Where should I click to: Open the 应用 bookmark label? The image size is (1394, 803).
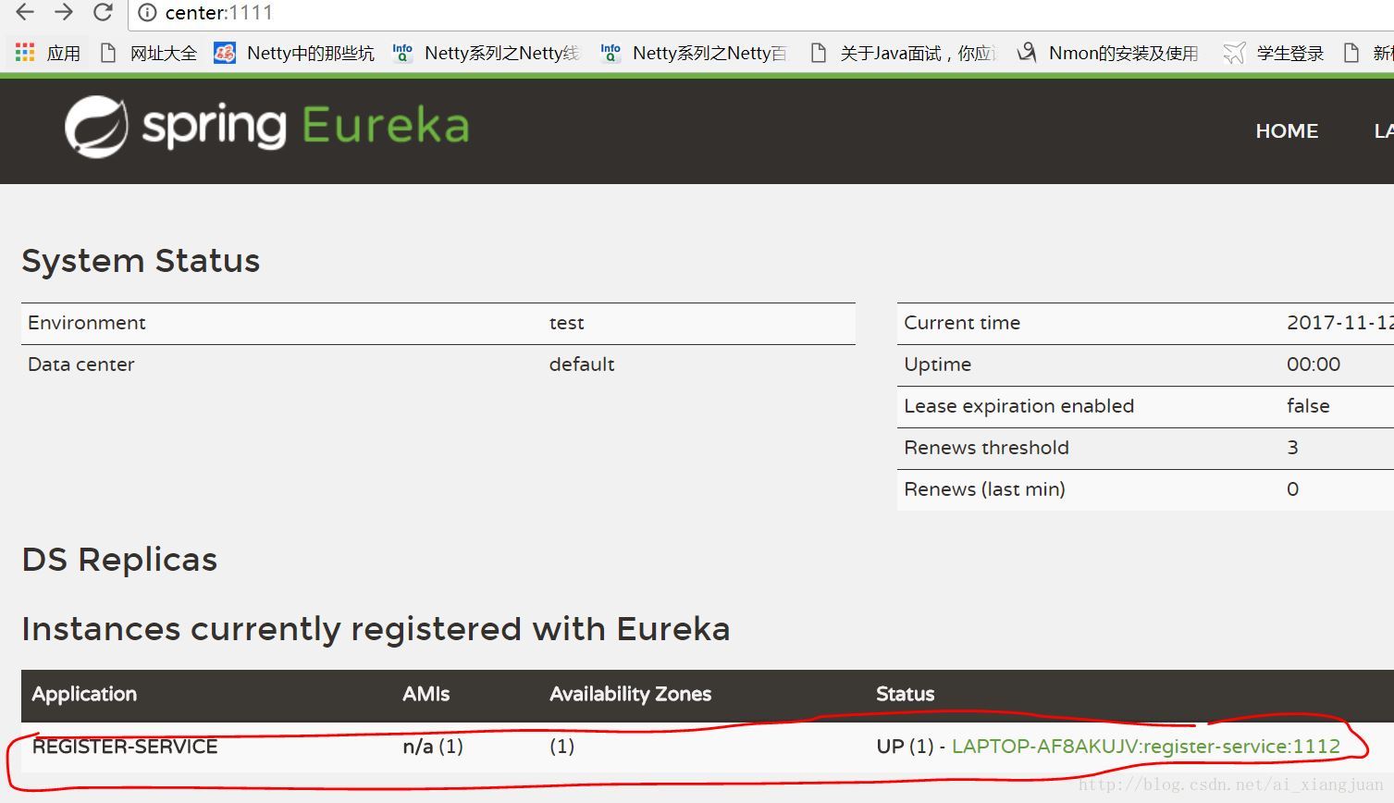[64, 54]
